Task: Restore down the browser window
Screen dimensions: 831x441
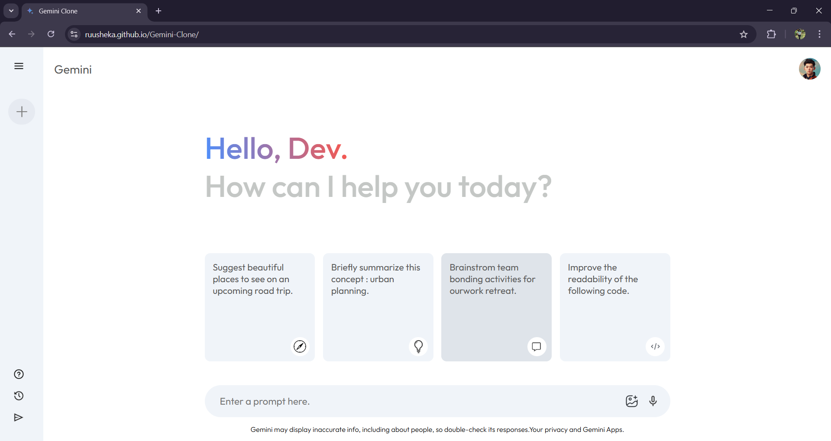Action: pos(794,10)
